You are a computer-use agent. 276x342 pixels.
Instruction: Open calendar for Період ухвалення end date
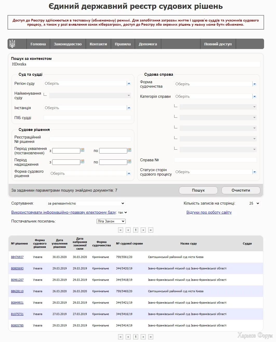[x=129, y=150]
